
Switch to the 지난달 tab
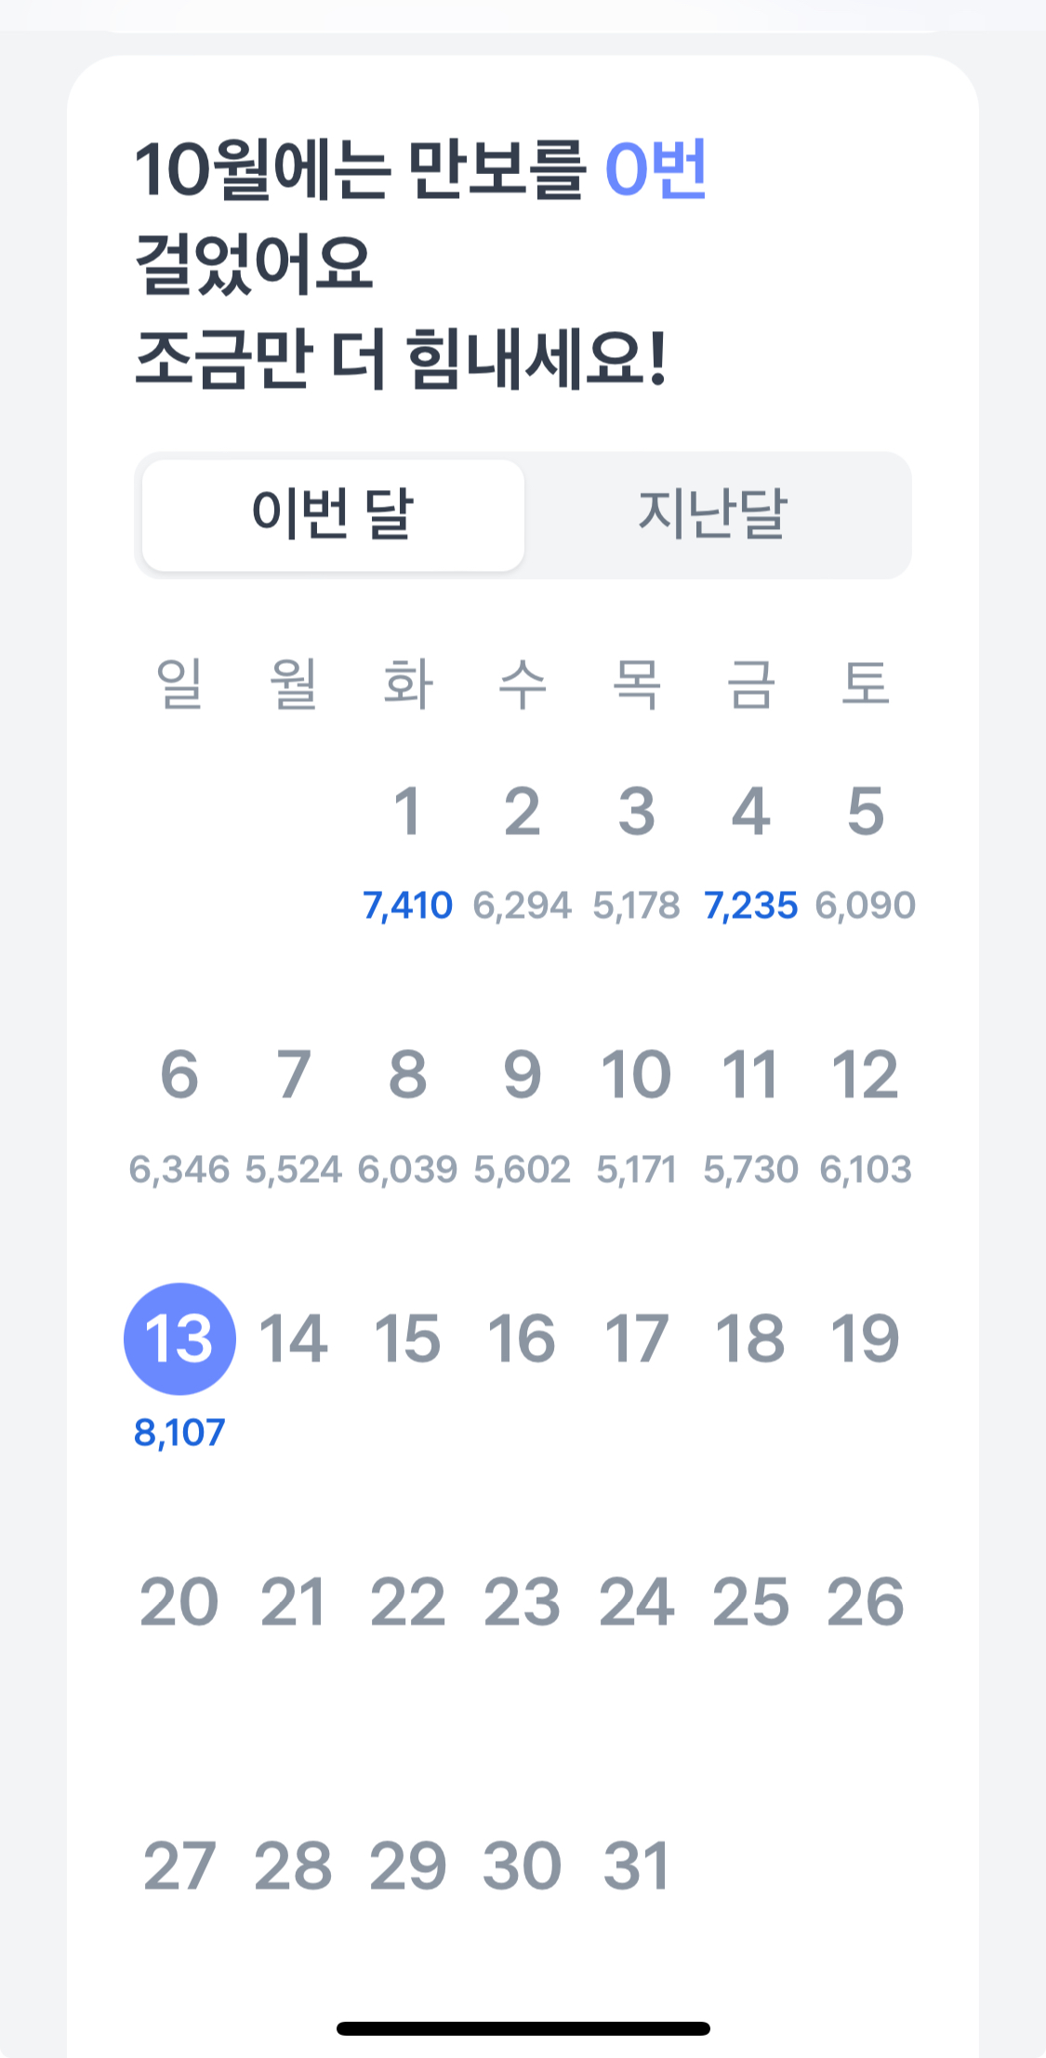click(x=713, y=515)
